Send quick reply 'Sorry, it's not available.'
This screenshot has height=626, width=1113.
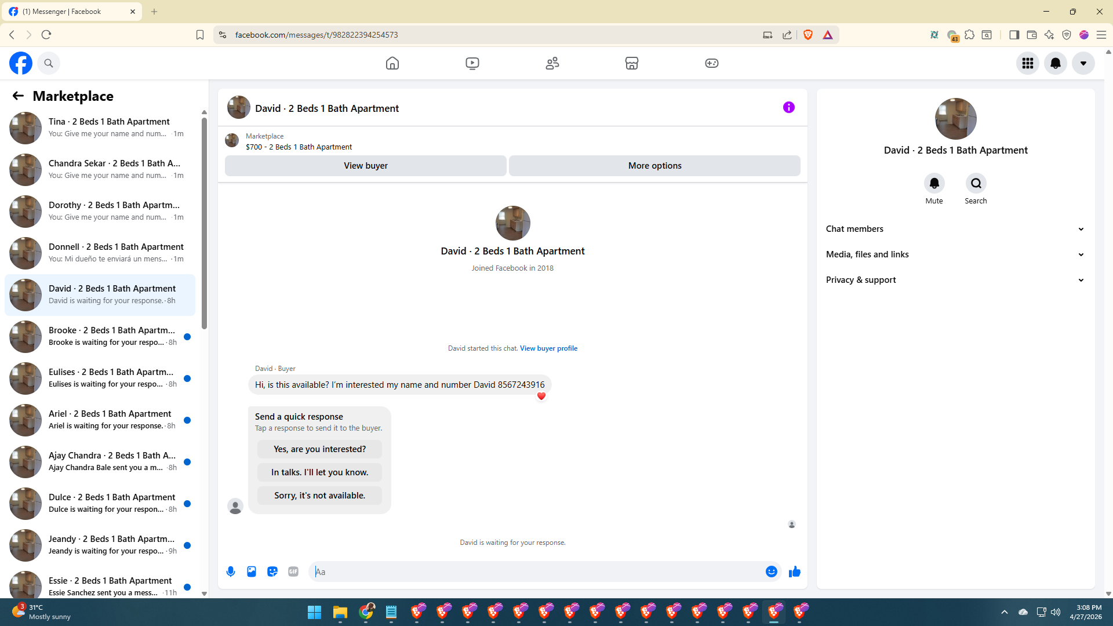point(320,496)
